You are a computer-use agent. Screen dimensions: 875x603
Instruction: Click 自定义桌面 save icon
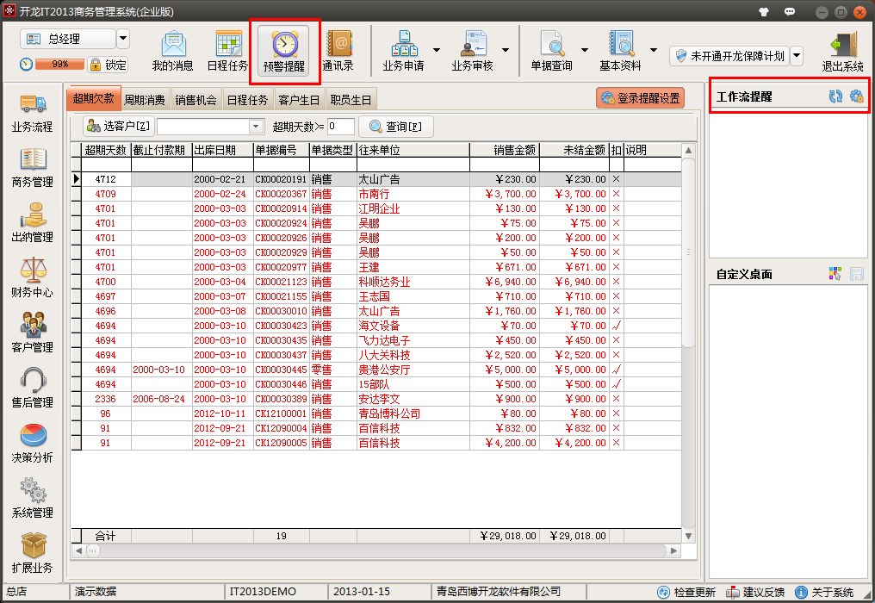pos(857,274)
